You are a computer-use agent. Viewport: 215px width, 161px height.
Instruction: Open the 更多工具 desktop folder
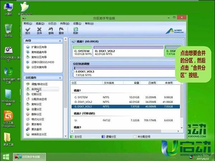pyautogui.click(x=8, y=139)
